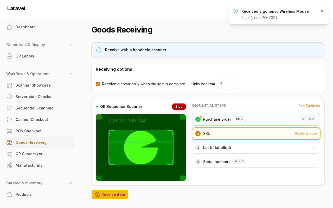Open the Sequential Scanning page
This screenshot has height=208, width=333.
click(40, 108)
